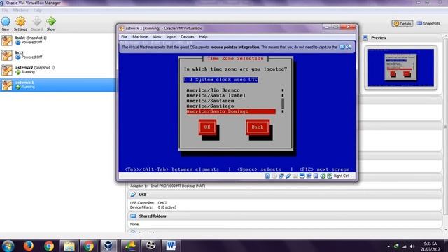Viewport: 448px width, 252px height.
Task: Open File Explorer from the taskbar
Action: (69, 246)
